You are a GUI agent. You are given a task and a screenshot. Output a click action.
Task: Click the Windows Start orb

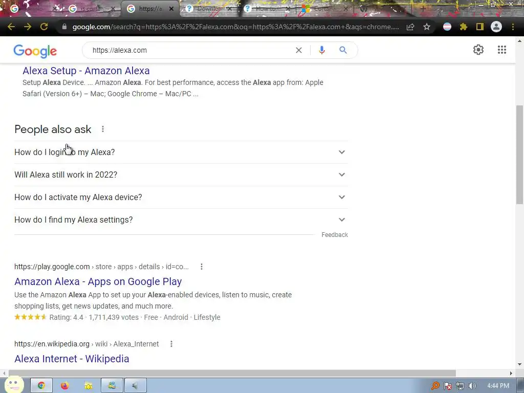click(x=13, y=384)
